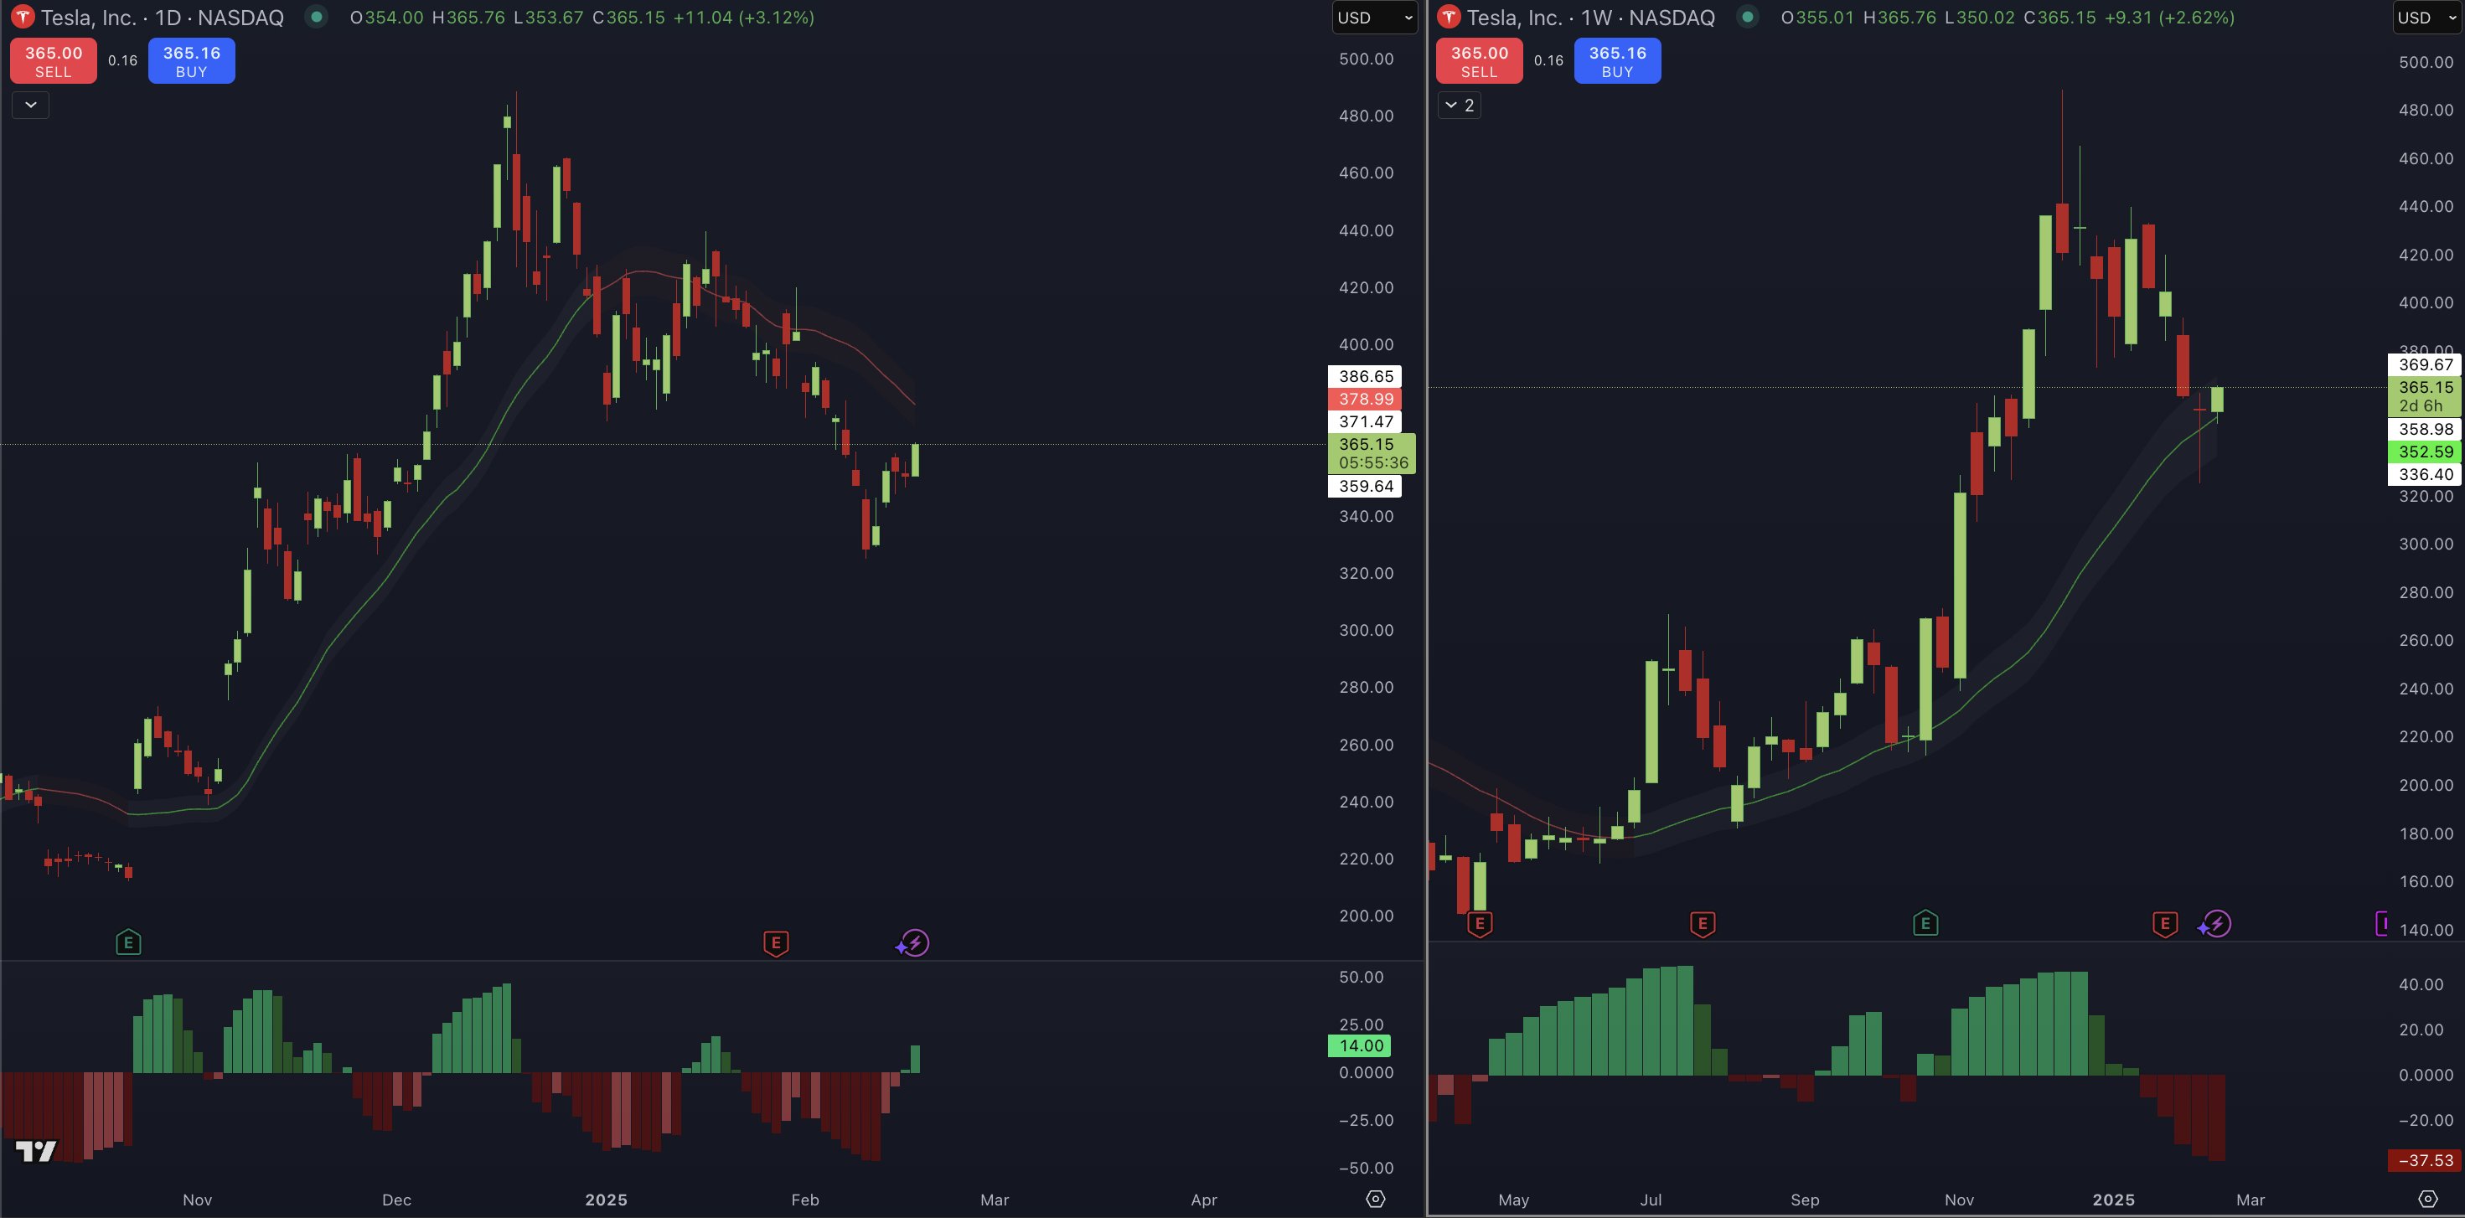Click the 0.16 spread value on the weekly chart
The height and width of the screenshot is (1218, 2465).
(x=1548, y=60)
